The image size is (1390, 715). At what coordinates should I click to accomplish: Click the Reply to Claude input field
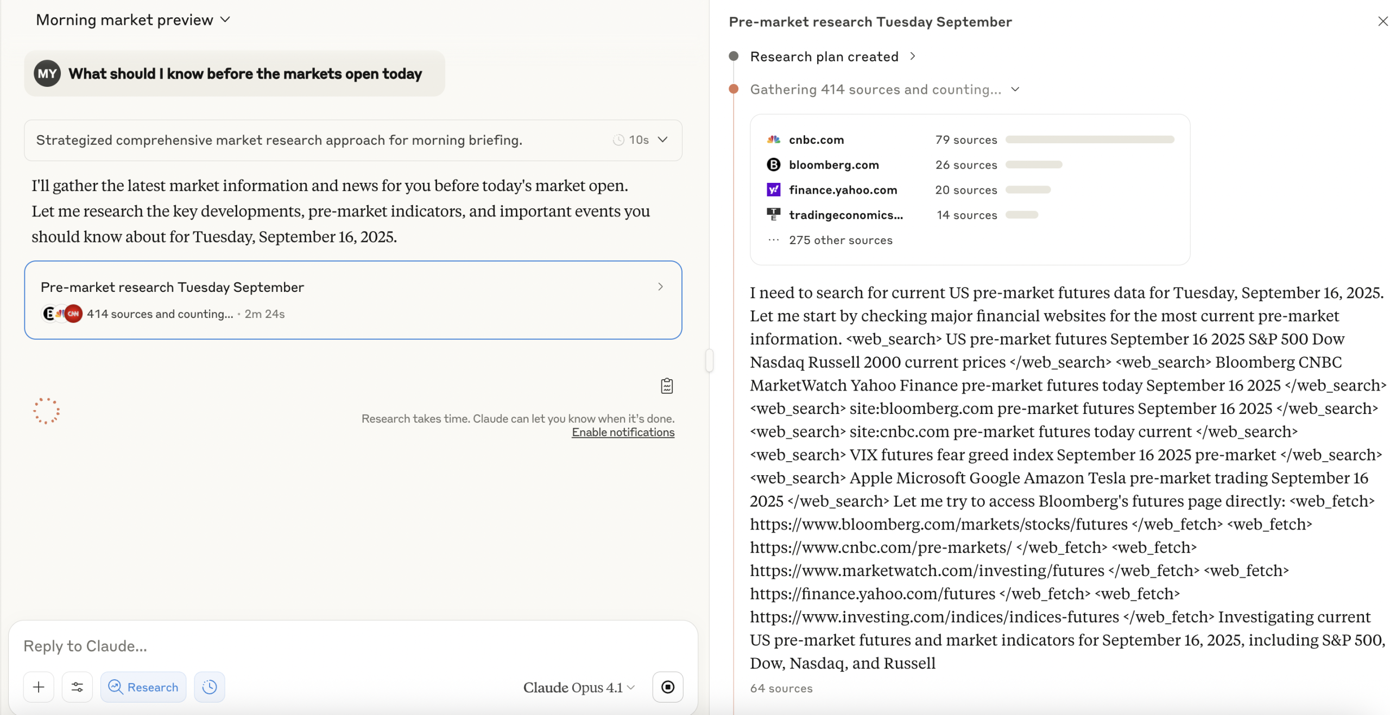click(326, 646)
